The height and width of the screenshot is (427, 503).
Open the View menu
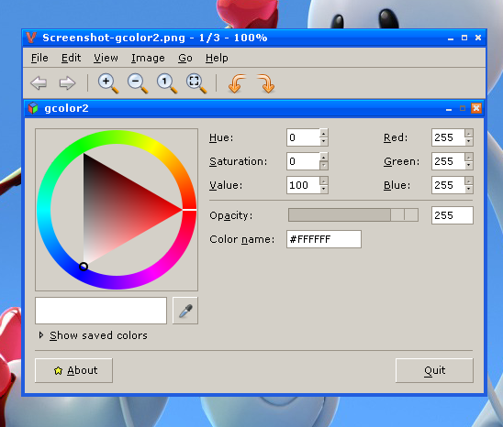pos(106,58)
